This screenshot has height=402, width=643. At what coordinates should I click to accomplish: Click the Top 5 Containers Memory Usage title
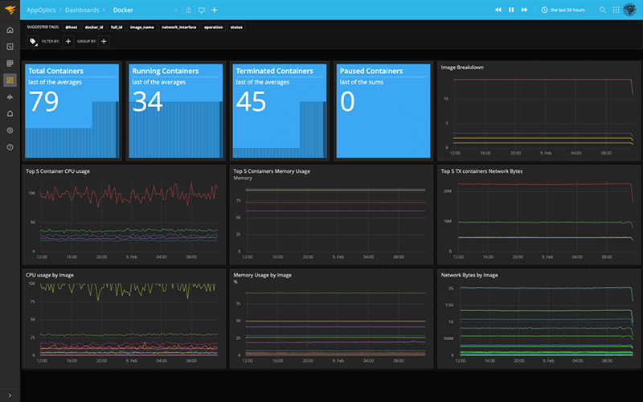[272, 171]
